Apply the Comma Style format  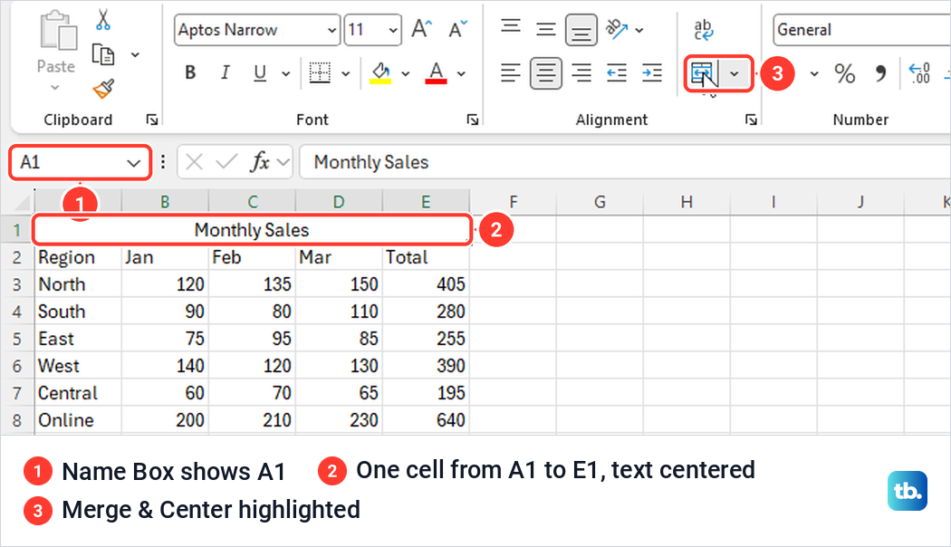[x=880, y=73]
